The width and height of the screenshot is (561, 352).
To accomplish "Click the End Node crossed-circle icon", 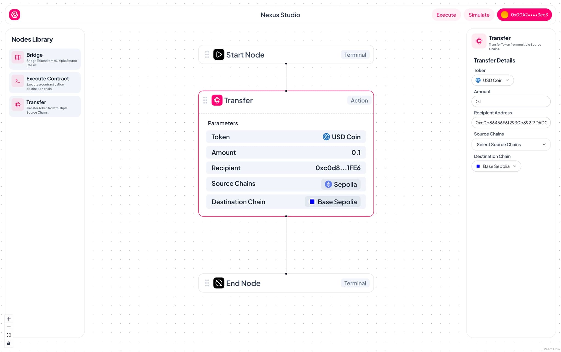I will tap(219, 283).
